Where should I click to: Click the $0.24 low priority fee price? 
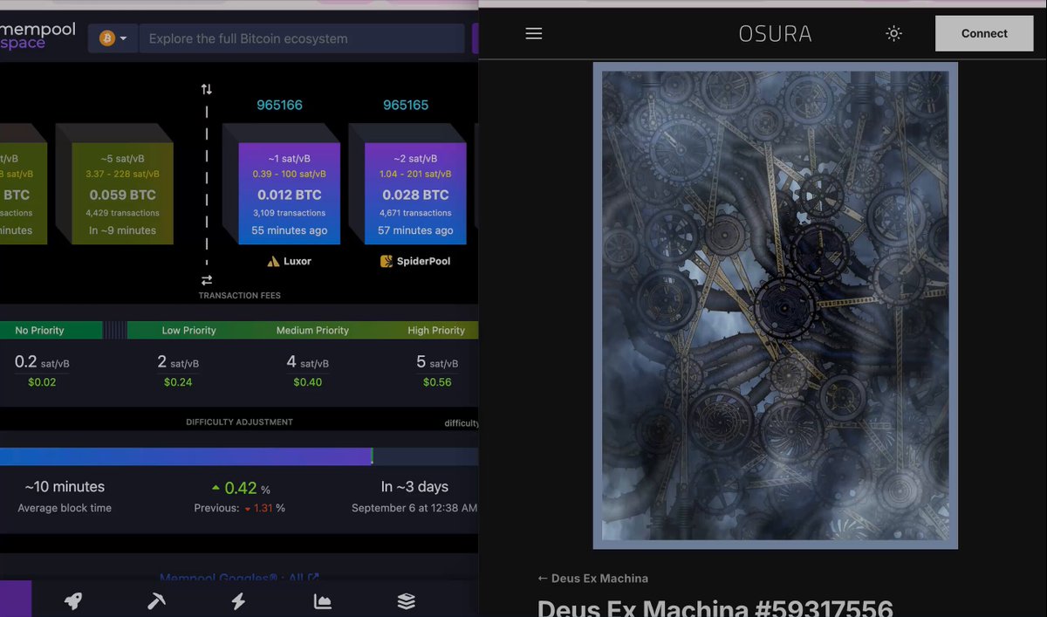point(178,382)
